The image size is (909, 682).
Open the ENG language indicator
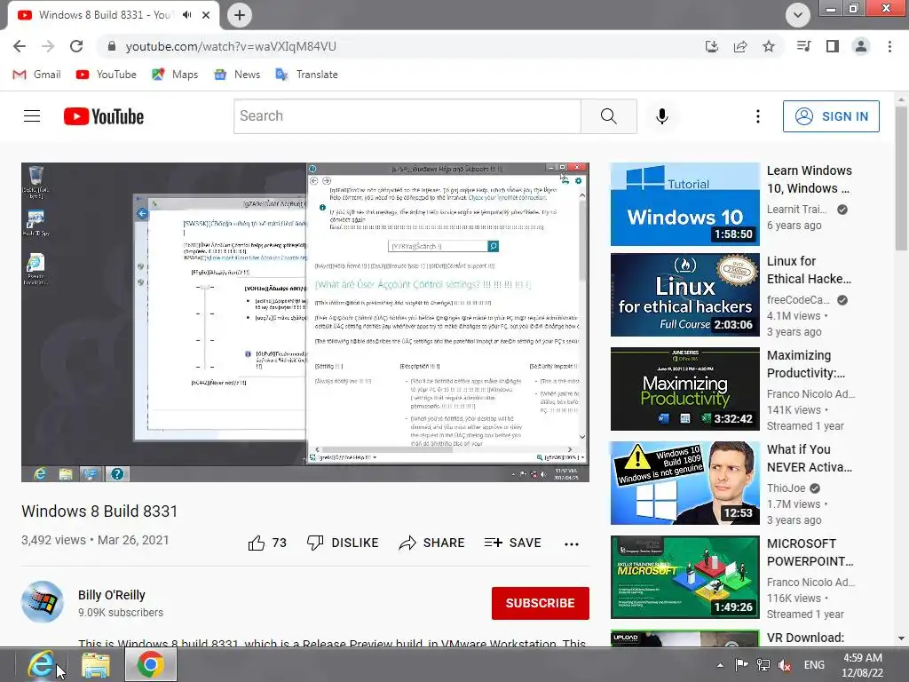[x=814, y=665]
